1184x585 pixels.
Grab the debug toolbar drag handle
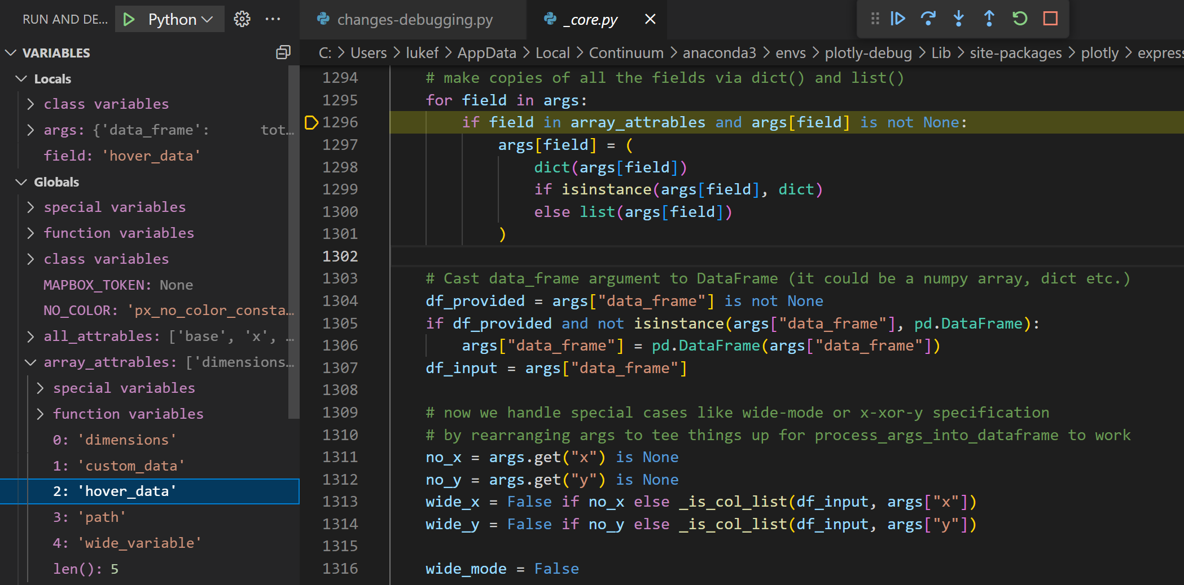[x=875, y=19]
